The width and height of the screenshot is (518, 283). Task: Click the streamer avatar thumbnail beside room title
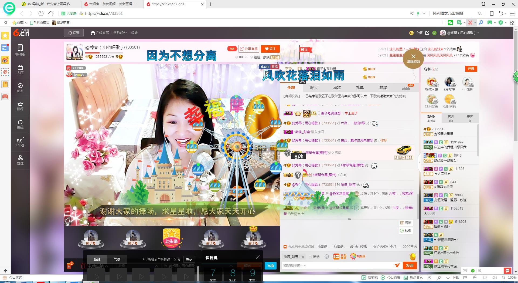tap(74, 52)
